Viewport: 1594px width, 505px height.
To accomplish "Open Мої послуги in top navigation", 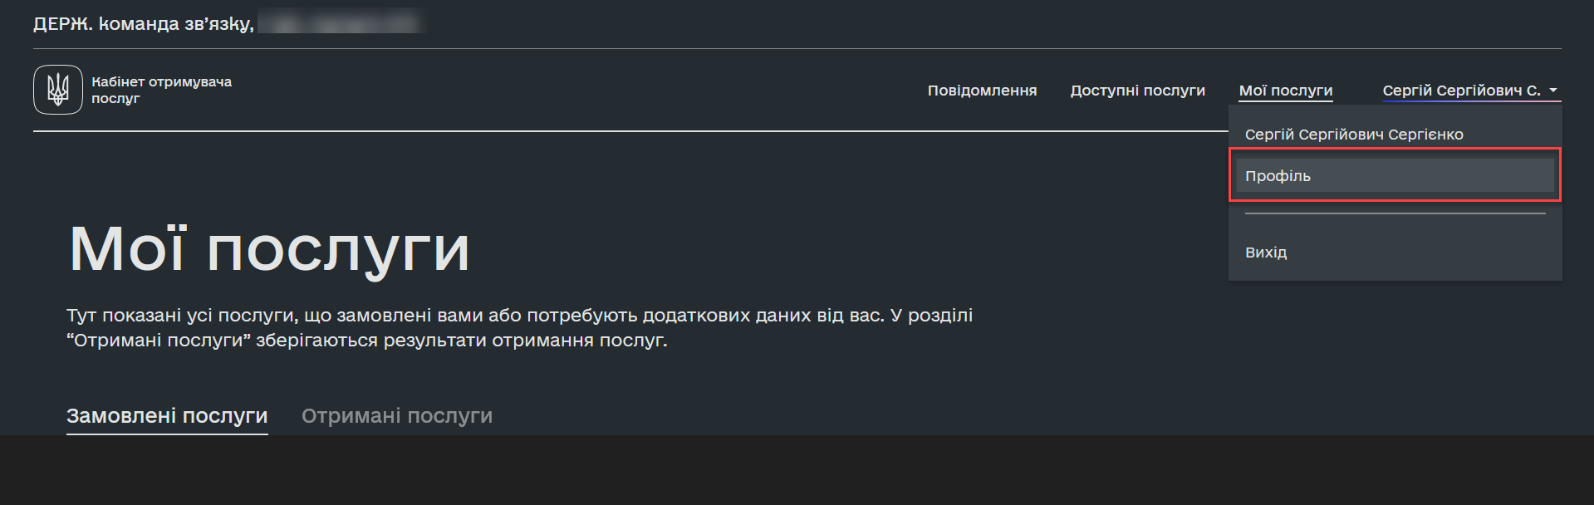I will 1285,91.
